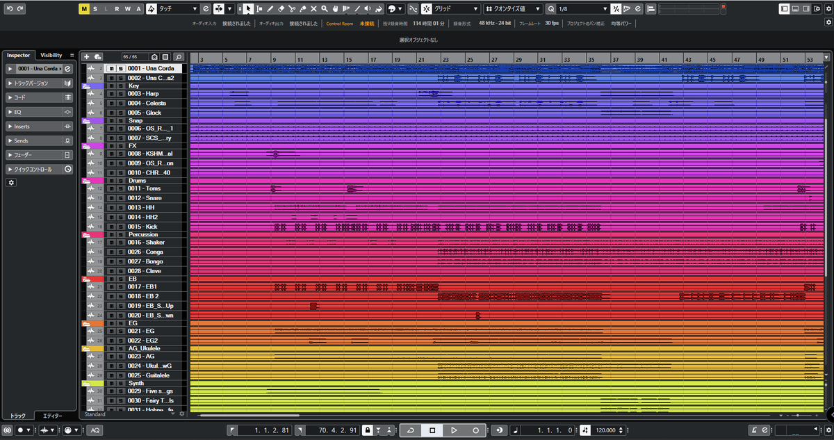
Task: Open the 1/8 quantize preset dropdown
Action: click(x=582, y=9)
